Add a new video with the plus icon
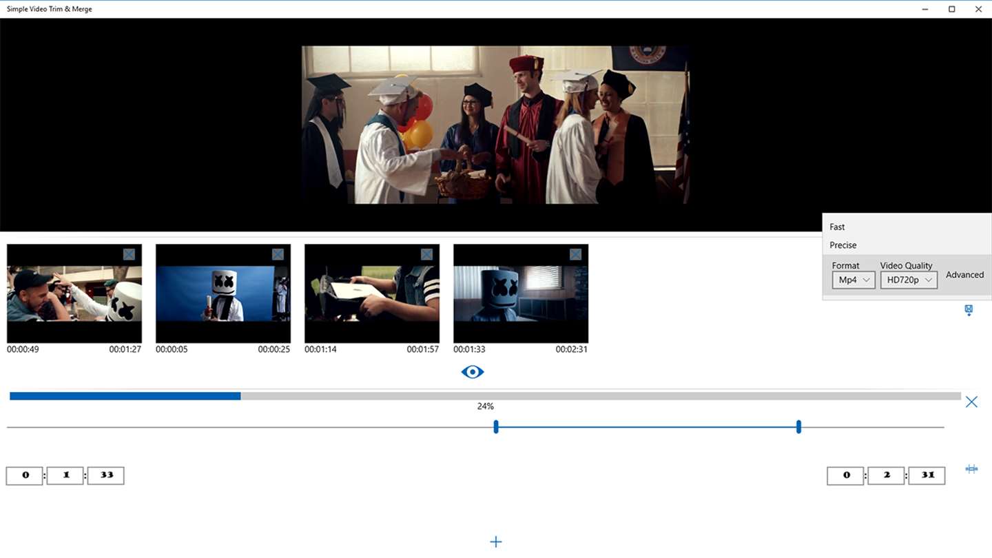Image resolution: width=992 pixels, height=558 pixels. (496, 542)
